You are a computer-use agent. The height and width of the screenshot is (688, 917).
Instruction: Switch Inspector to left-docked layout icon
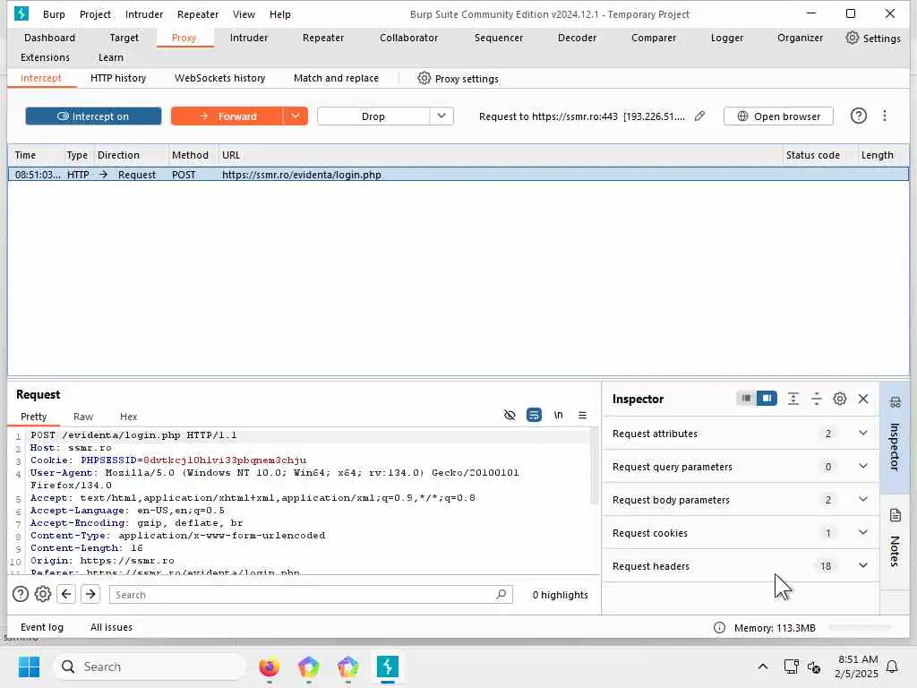[x=746, y=399]
